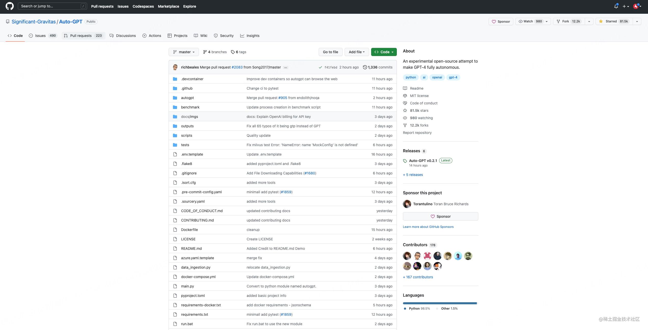Toggle Watch for this repository
This screenshot has height=330, width=648.
[x=530, y=21]
